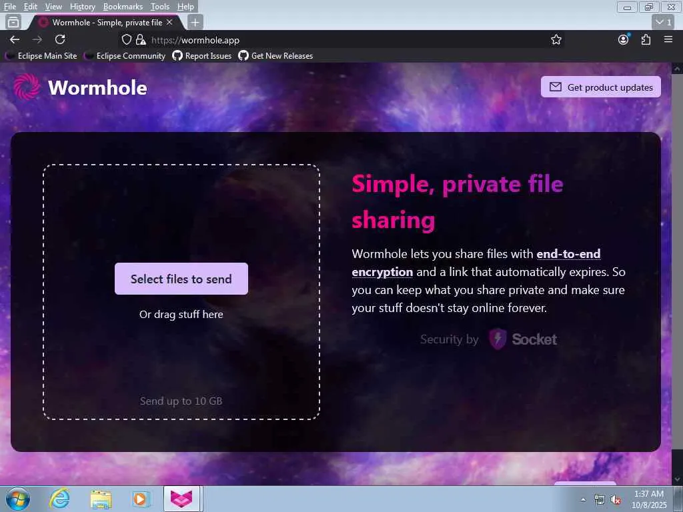Open a new tab with plus icon
The image size is (683, 512).
point(195,22)
